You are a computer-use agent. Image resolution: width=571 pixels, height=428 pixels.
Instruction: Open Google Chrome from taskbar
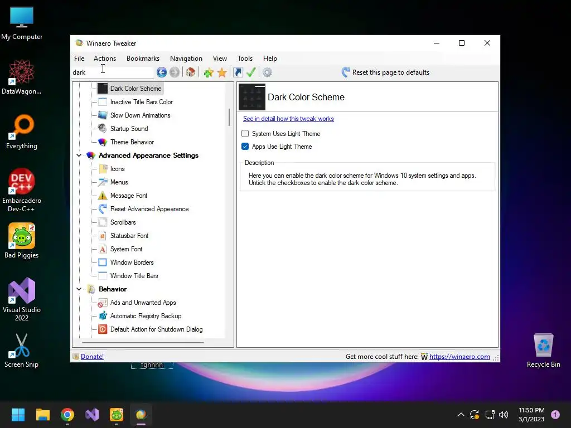(67, 415)
